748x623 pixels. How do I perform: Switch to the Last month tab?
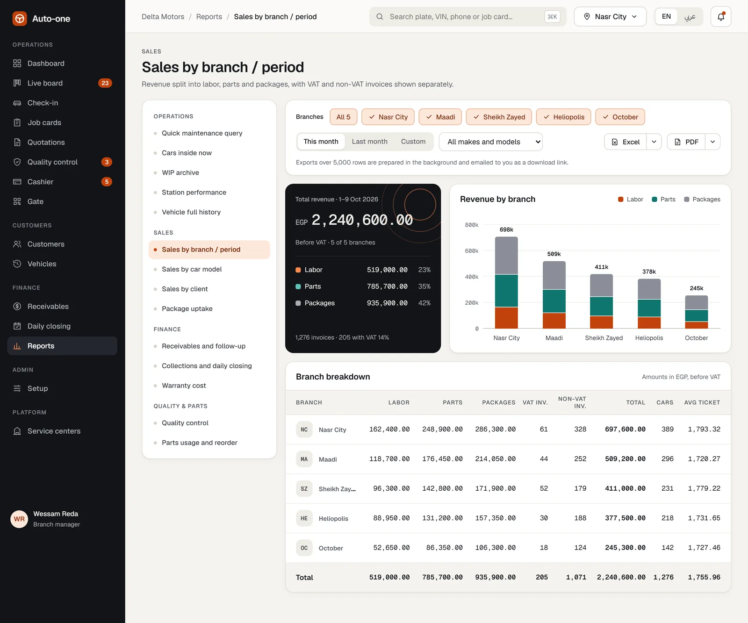click(x=369, y=142)
